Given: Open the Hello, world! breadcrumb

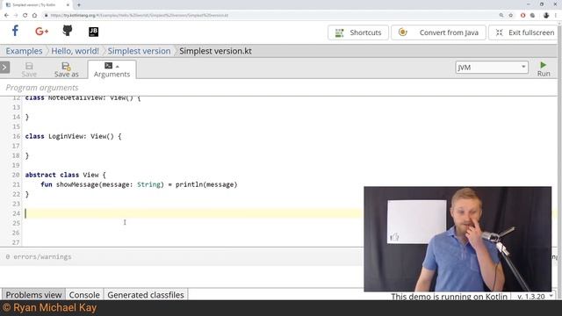Looking at the screenshot, I should click(75, 51).
